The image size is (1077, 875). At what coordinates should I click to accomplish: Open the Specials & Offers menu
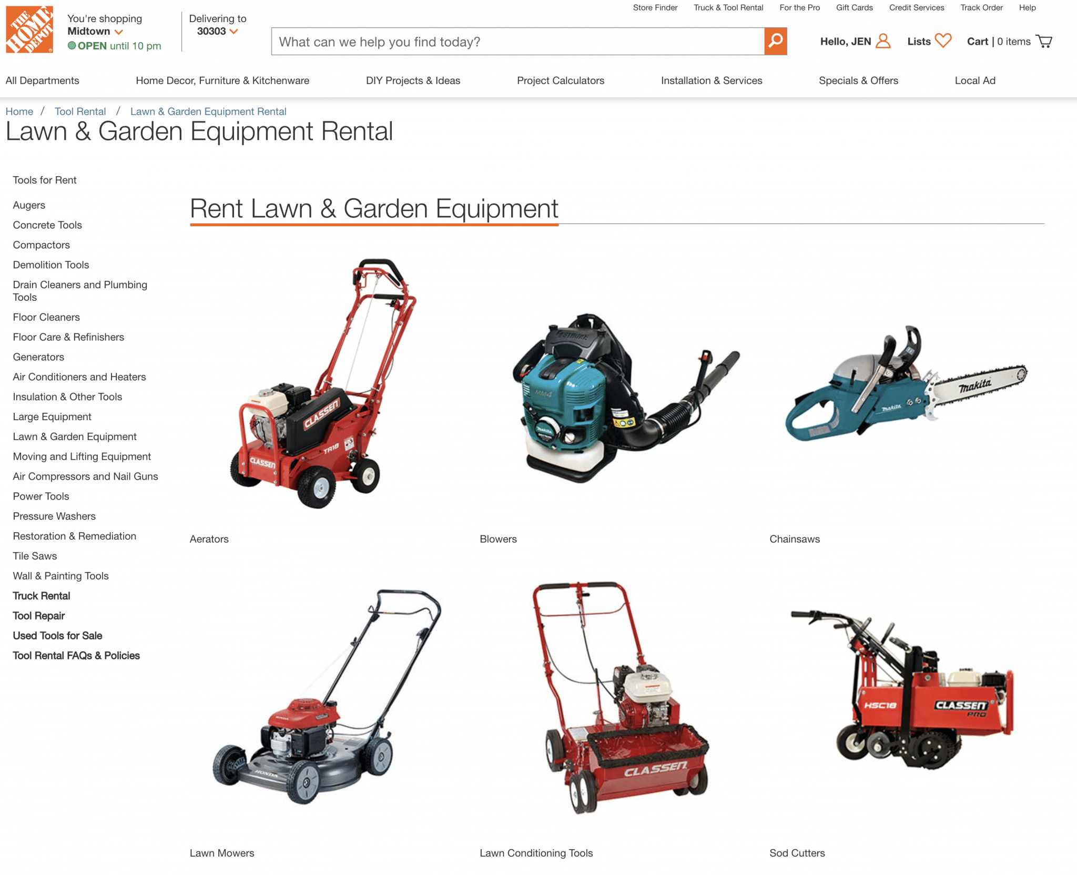click(x=858, y=80)
